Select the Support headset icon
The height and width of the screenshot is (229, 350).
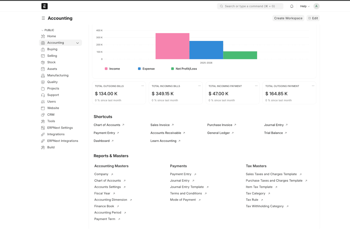click(x=43, y=95)
